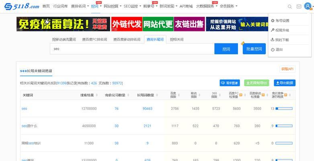Open API商城 in the top navigation

tap(186, 6)
